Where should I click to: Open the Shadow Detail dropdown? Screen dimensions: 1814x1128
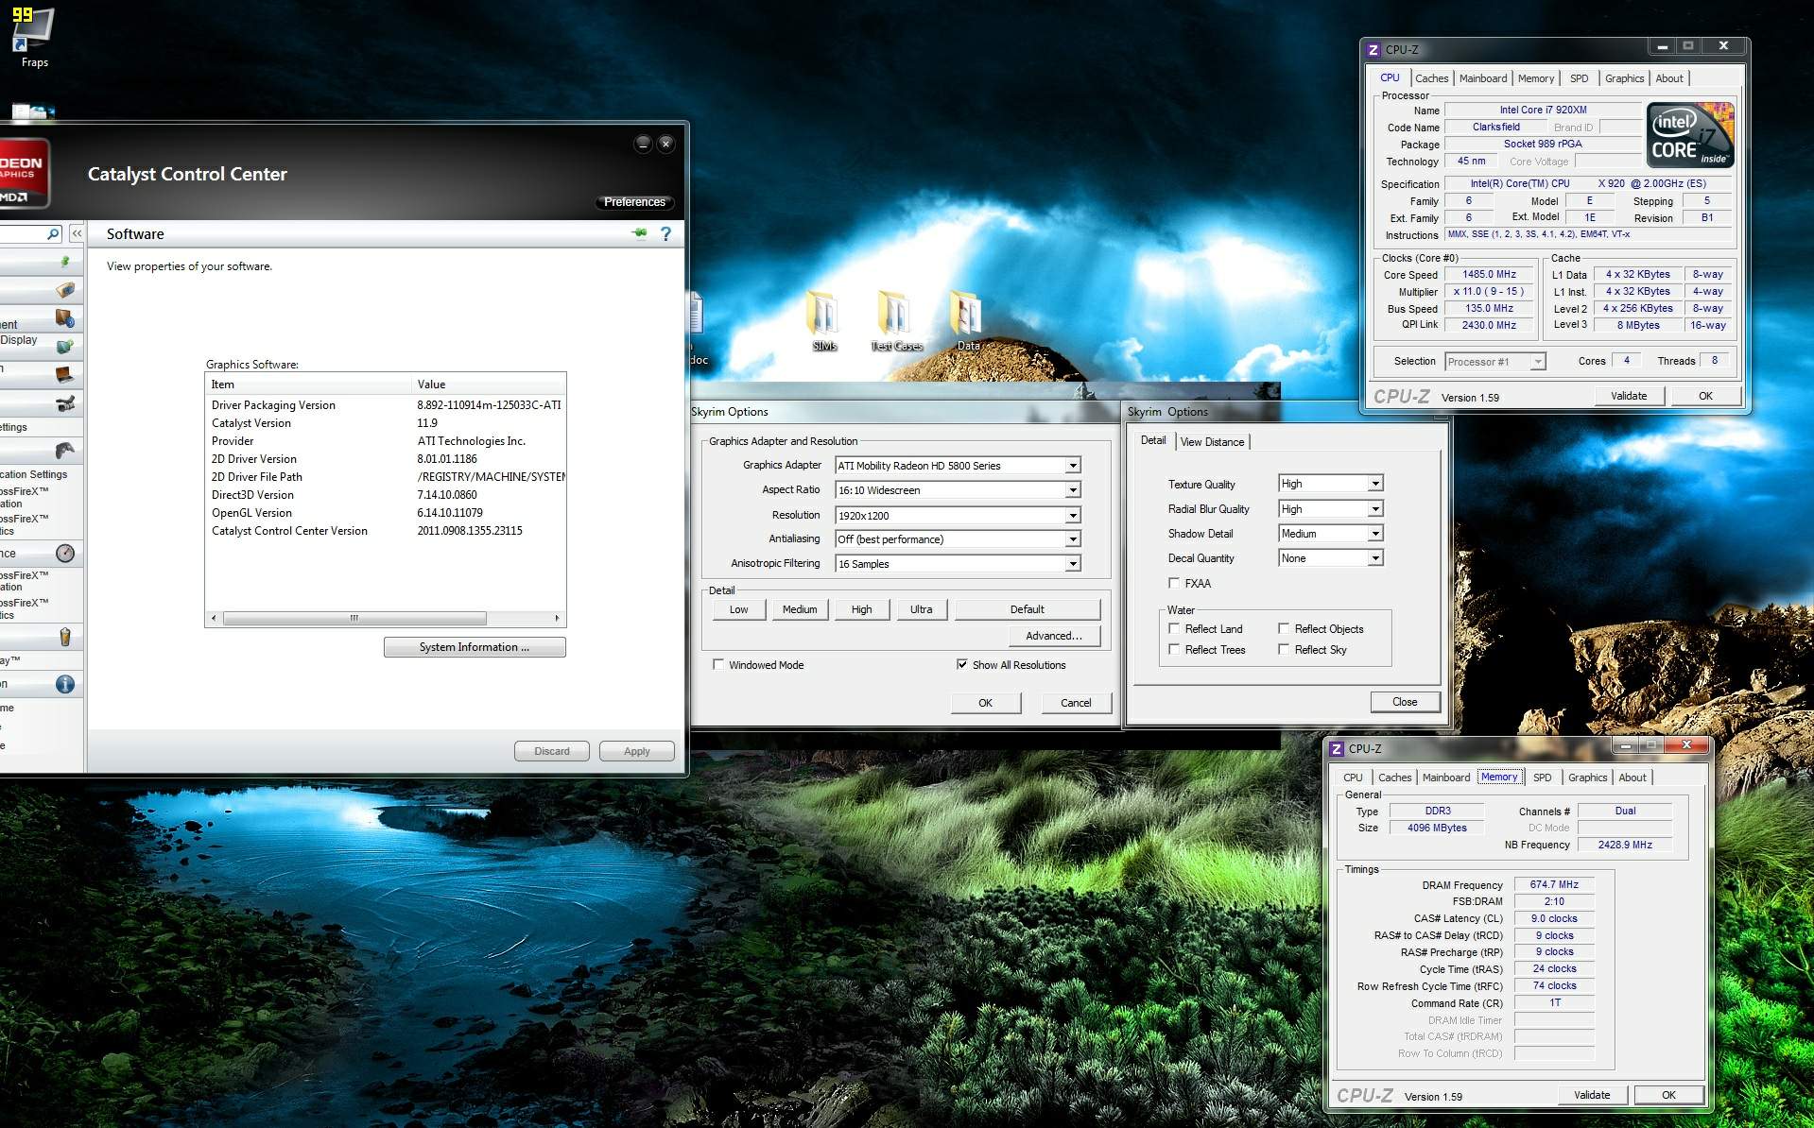click(x=1331, y=533)
